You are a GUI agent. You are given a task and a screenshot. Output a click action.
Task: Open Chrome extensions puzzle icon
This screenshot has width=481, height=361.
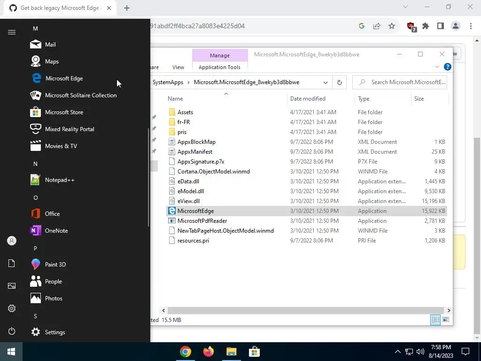(x=426, y=26)
